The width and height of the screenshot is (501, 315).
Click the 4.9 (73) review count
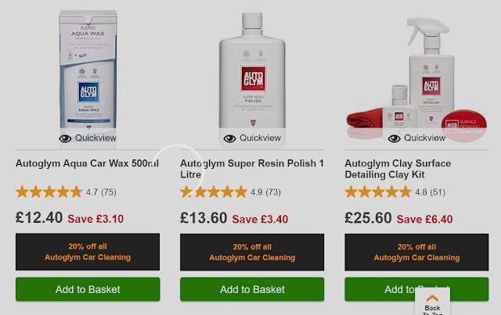(265, 192)
